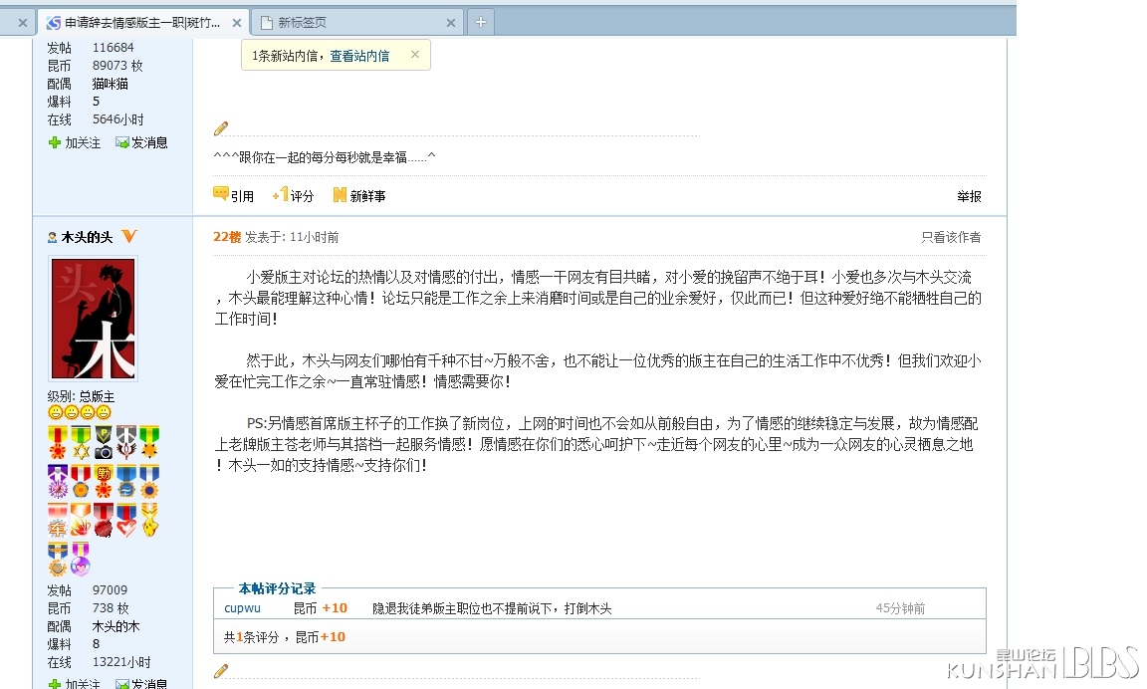The width and height of the screenshot is (1147, 689).
Task: Click 评分 to rate the post
Action: tap(293, 195)
